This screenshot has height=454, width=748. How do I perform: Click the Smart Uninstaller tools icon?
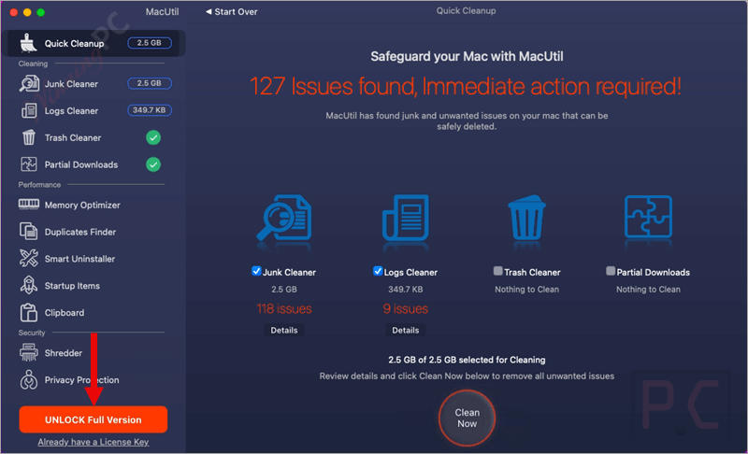(x=29, y=258)
